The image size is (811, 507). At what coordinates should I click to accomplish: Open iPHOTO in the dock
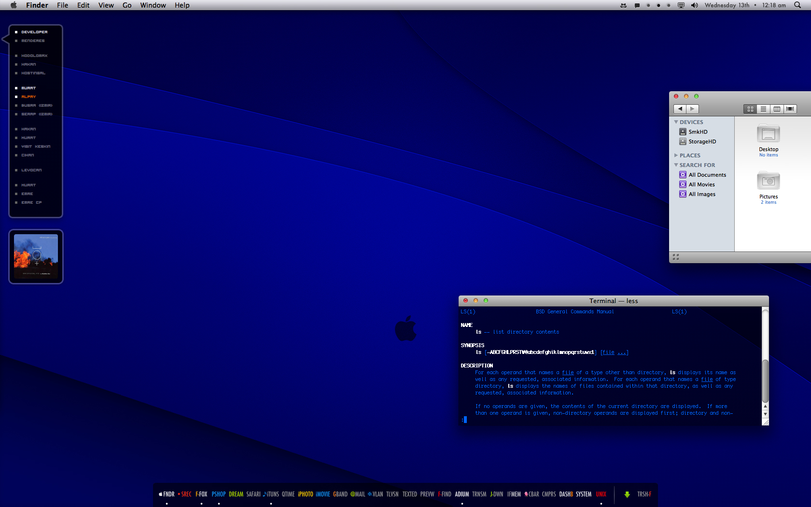(x=306, y=494)
